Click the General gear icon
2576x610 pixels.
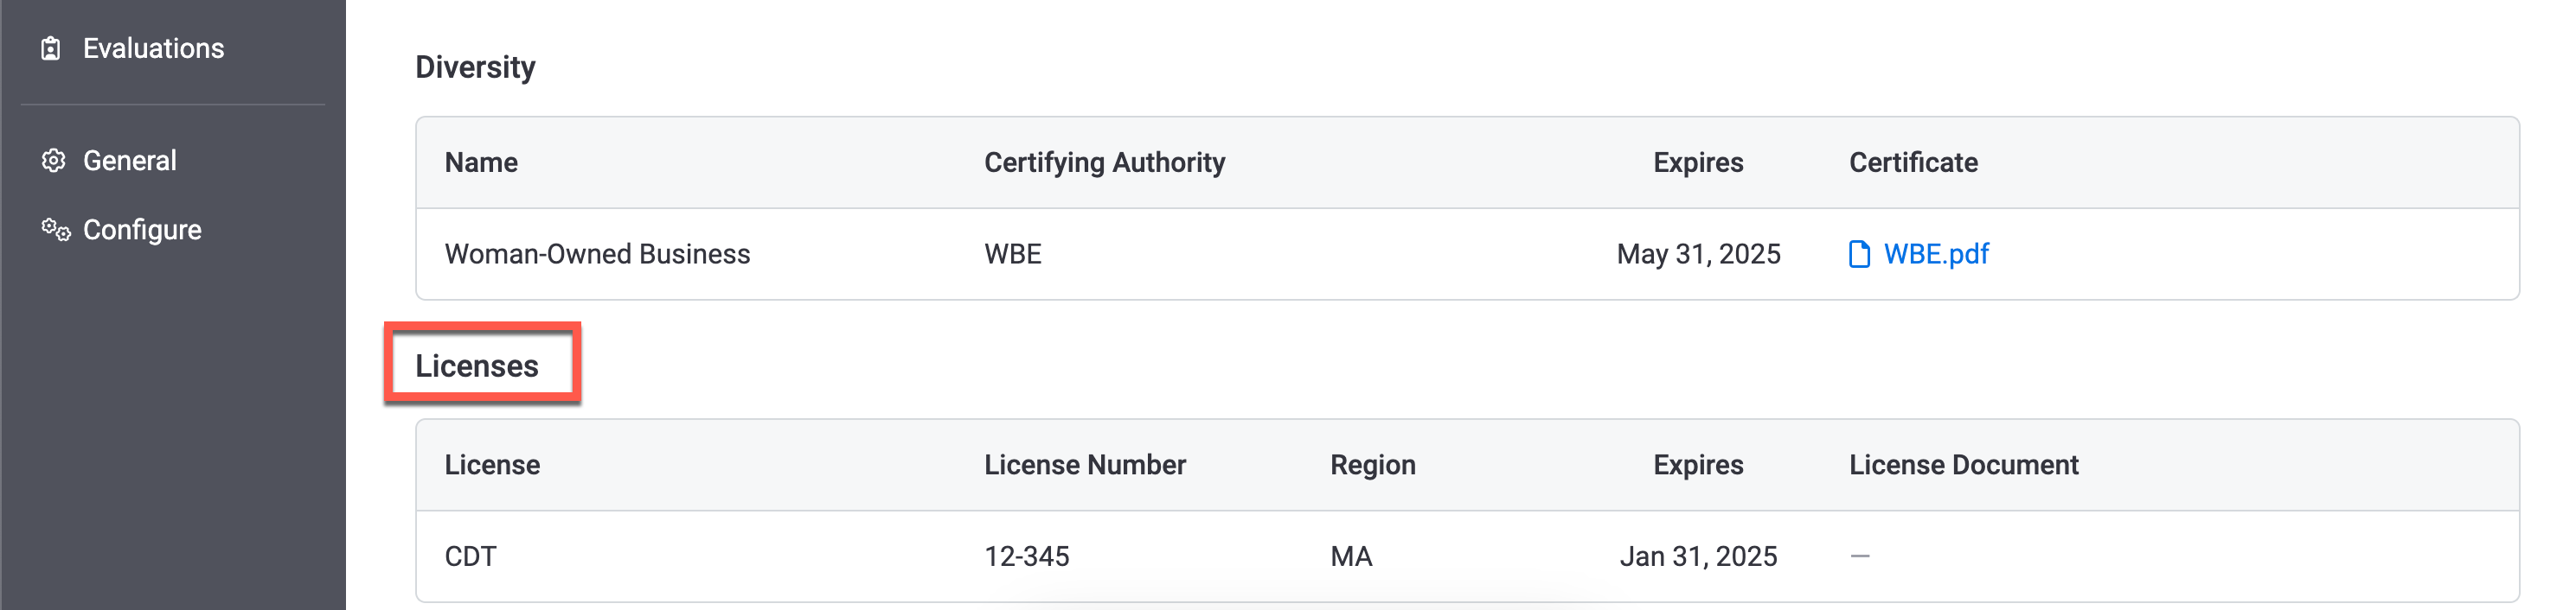[53, 161]
